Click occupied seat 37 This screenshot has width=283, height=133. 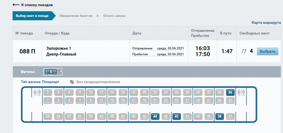click(230, 116)
